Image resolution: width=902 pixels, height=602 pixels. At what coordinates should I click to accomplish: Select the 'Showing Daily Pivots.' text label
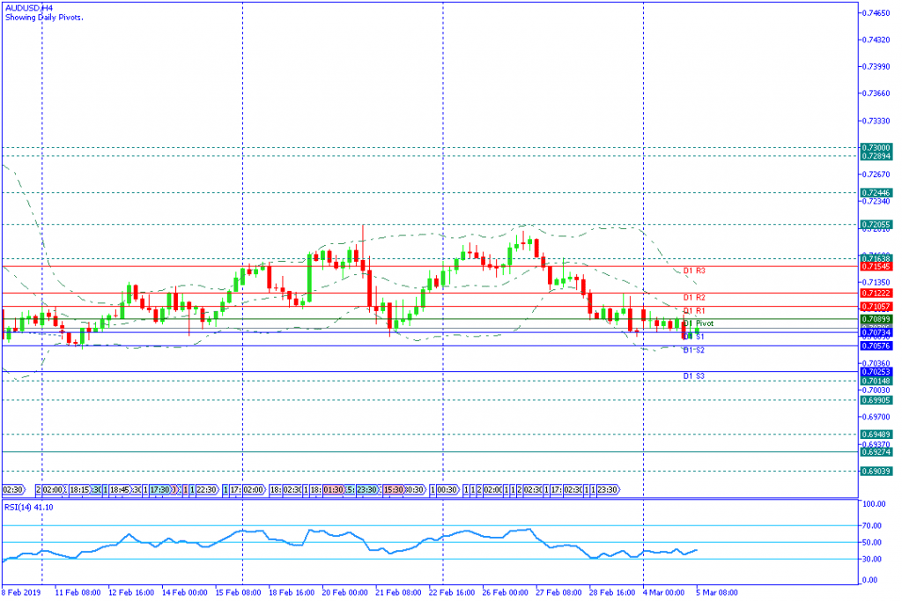tap(44, 17)
